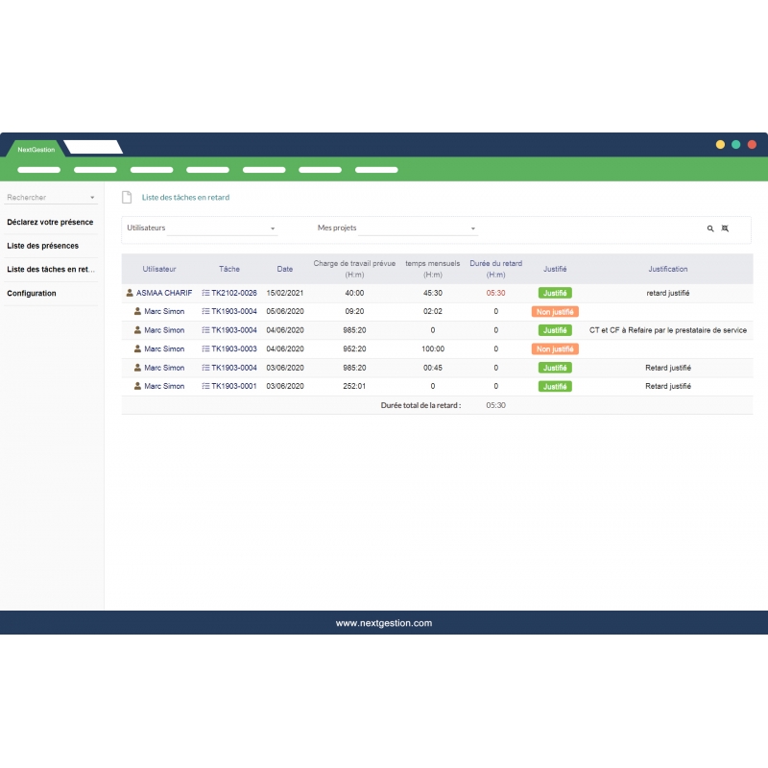Click the search magnifier icon
Viewport: 768px width, 768px height.
(x=710, y=228)
